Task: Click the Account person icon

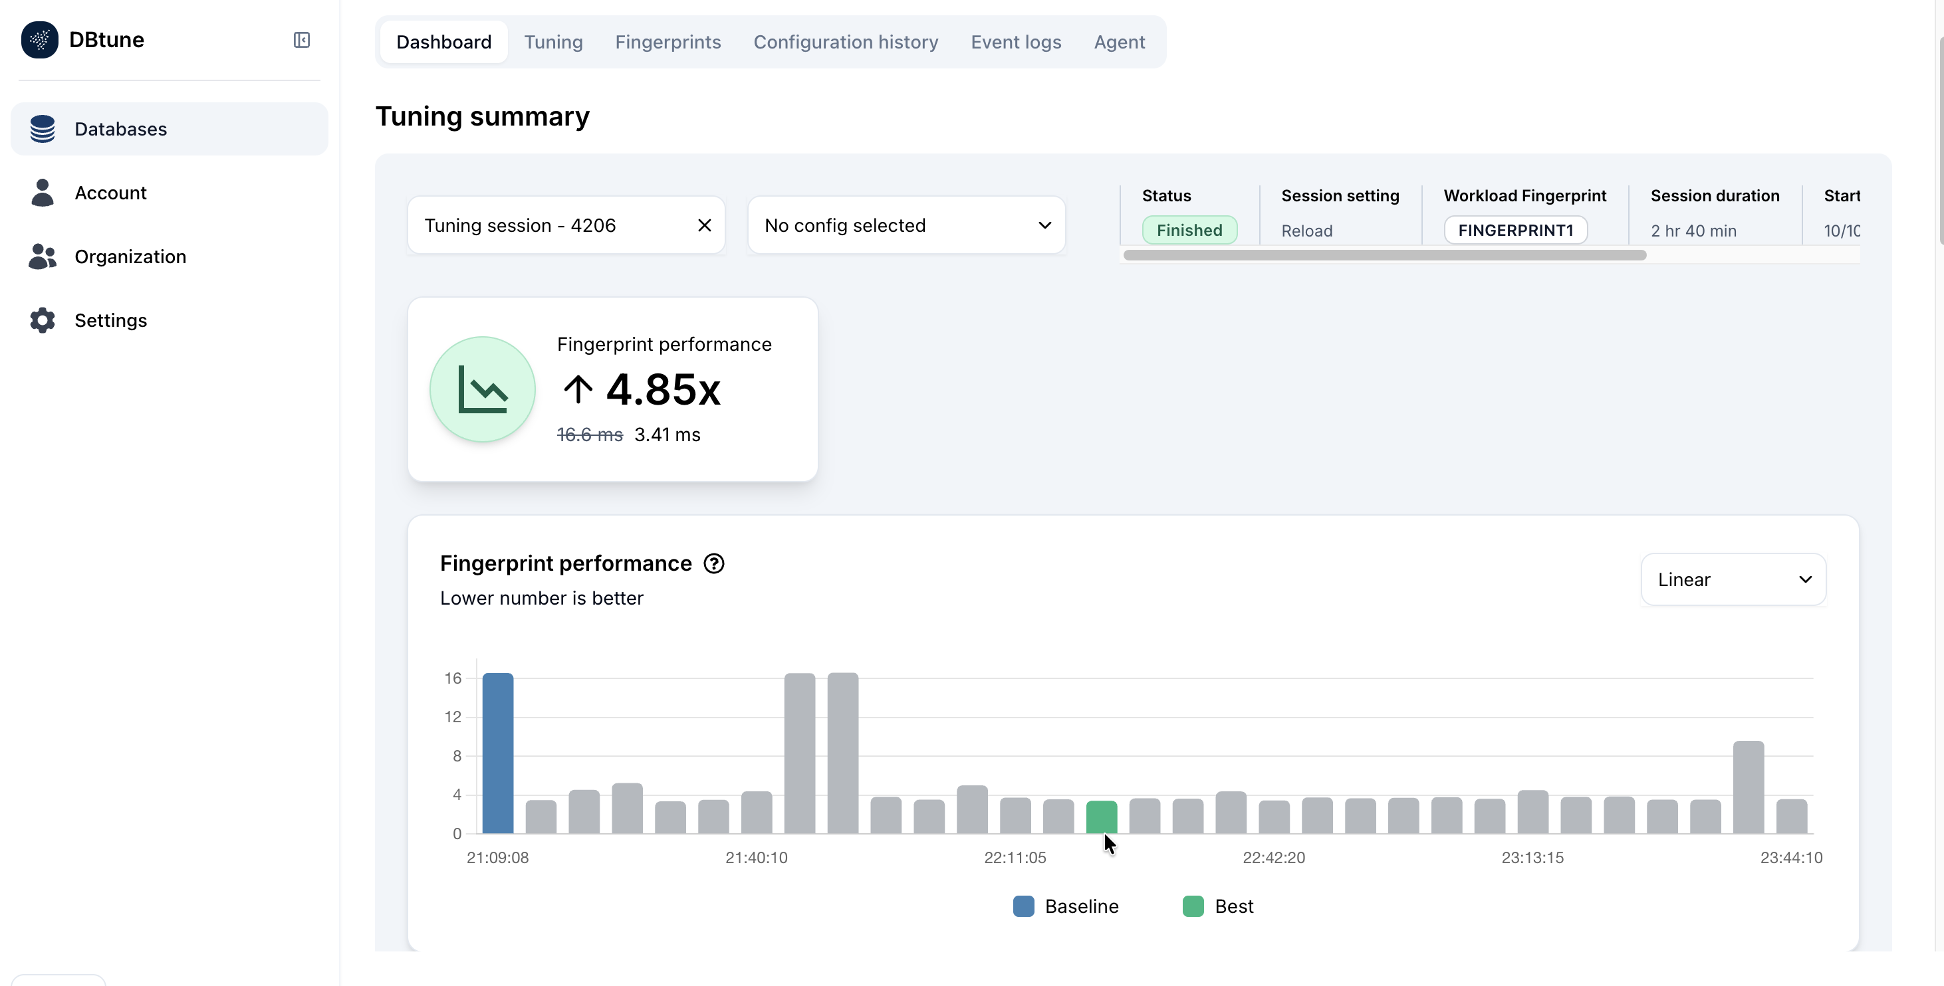Action: click(x=43, y=193)
